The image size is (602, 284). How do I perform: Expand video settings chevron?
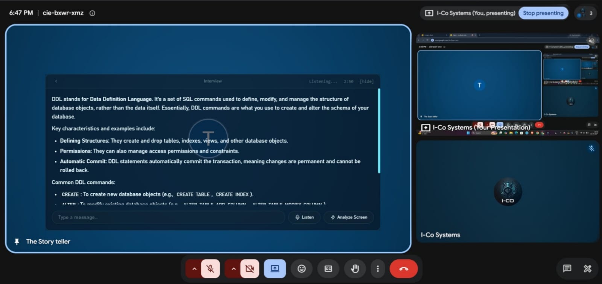pos(233,269)
